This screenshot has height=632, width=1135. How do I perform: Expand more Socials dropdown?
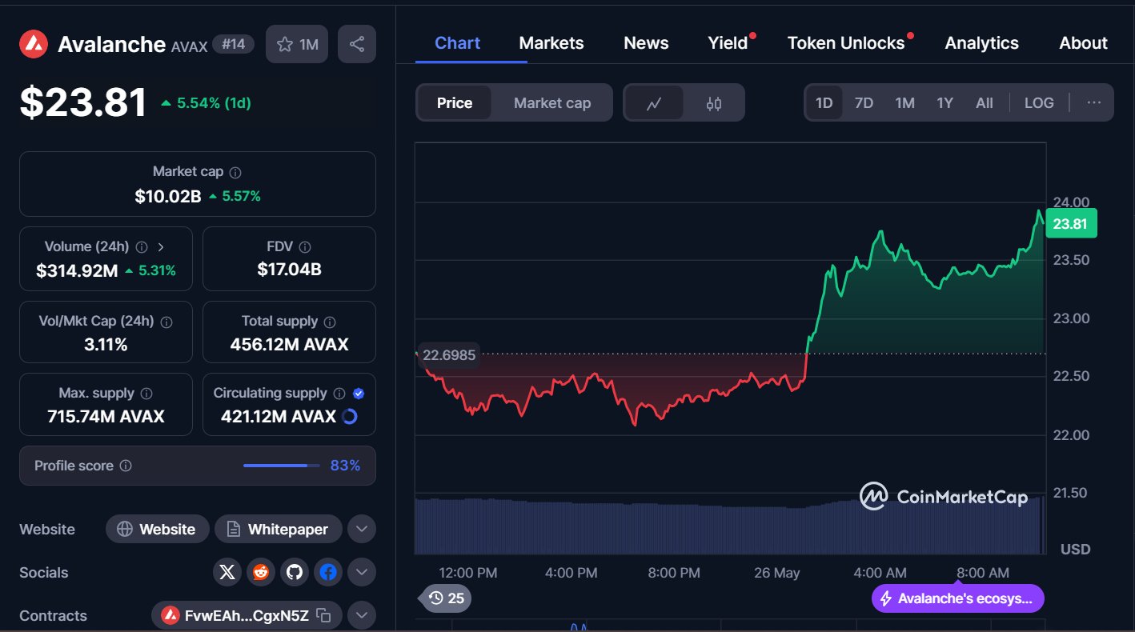[x=362, y=572]
